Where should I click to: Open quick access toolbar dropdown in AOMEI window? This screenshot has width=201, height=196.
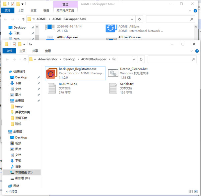tap(22, 4)
